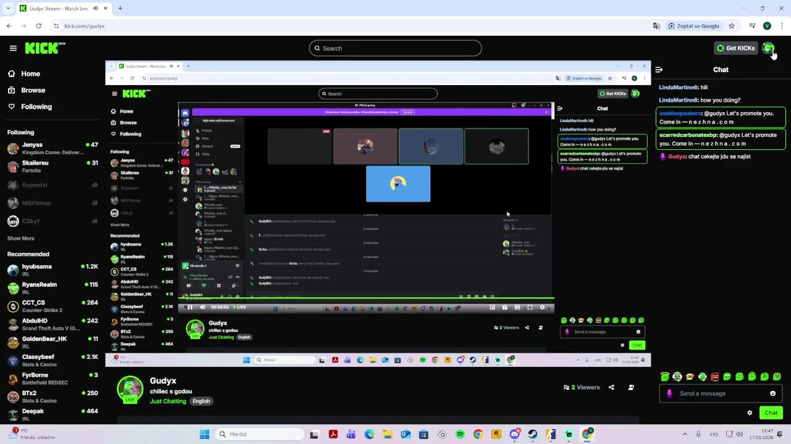Open File Explorer from the taskbar

pos(387,434)
